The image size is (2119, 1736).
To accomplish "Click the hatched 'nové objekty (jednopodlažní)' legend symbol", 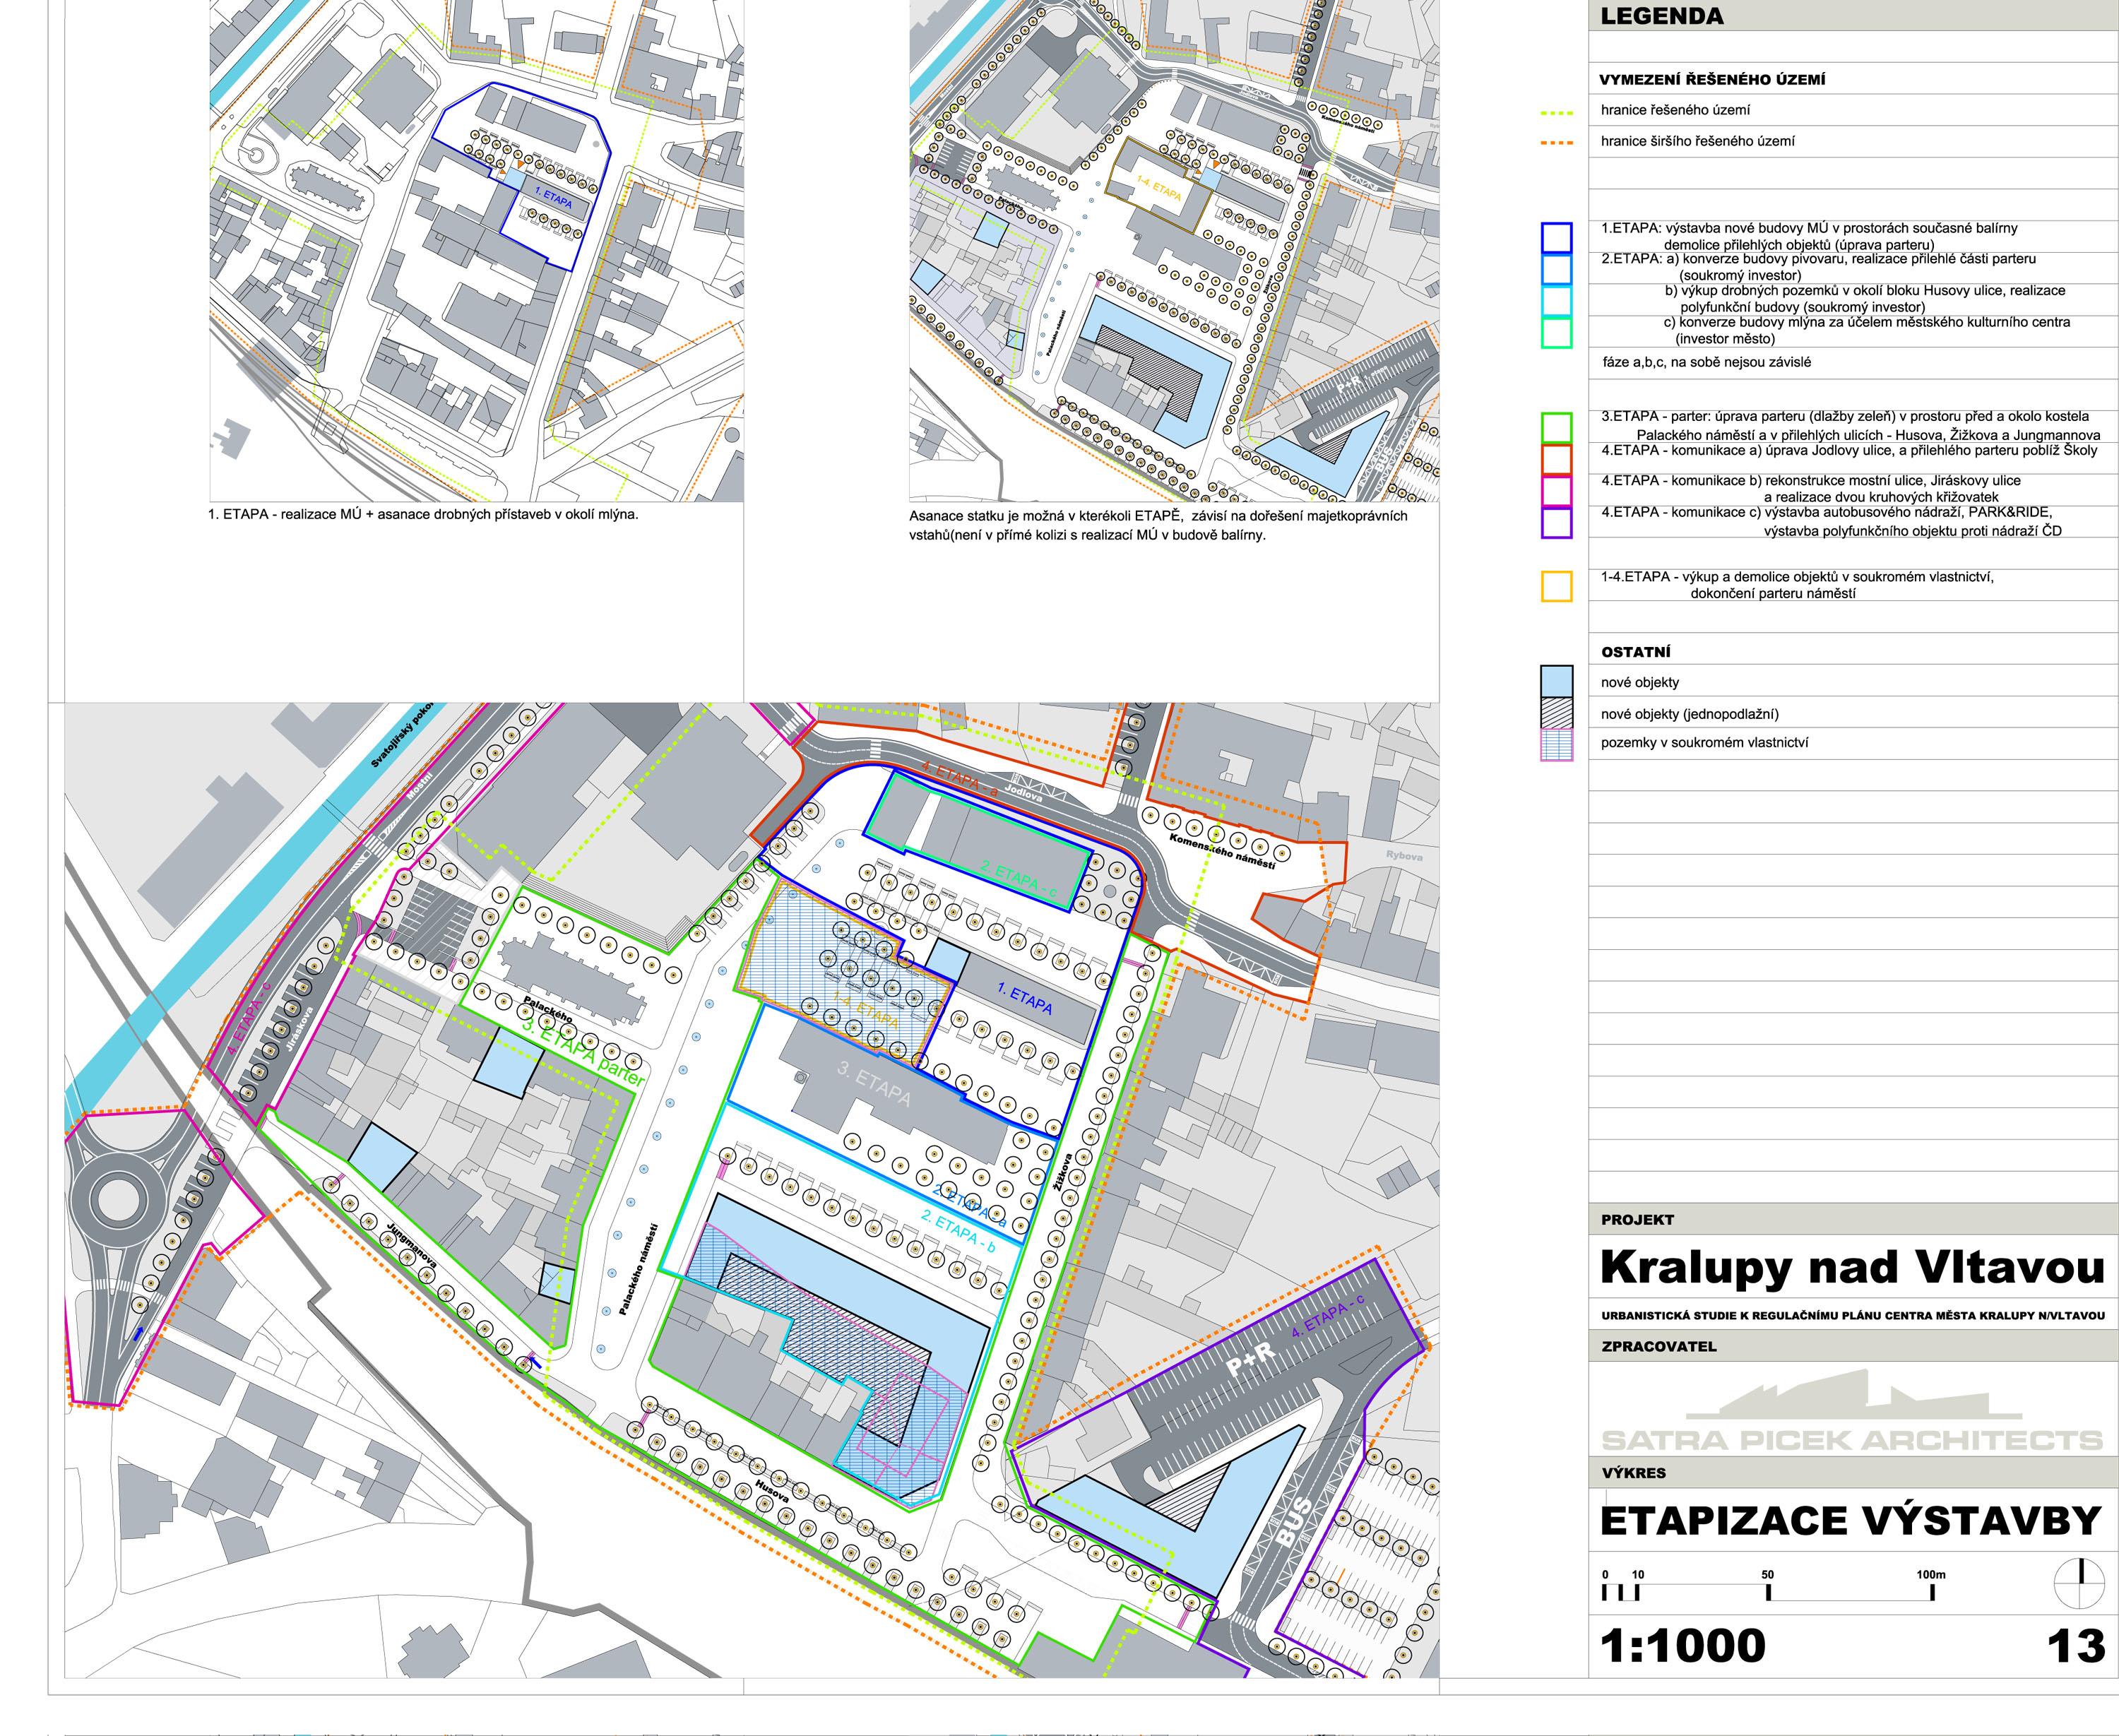I will click(x=1556, y=713).
